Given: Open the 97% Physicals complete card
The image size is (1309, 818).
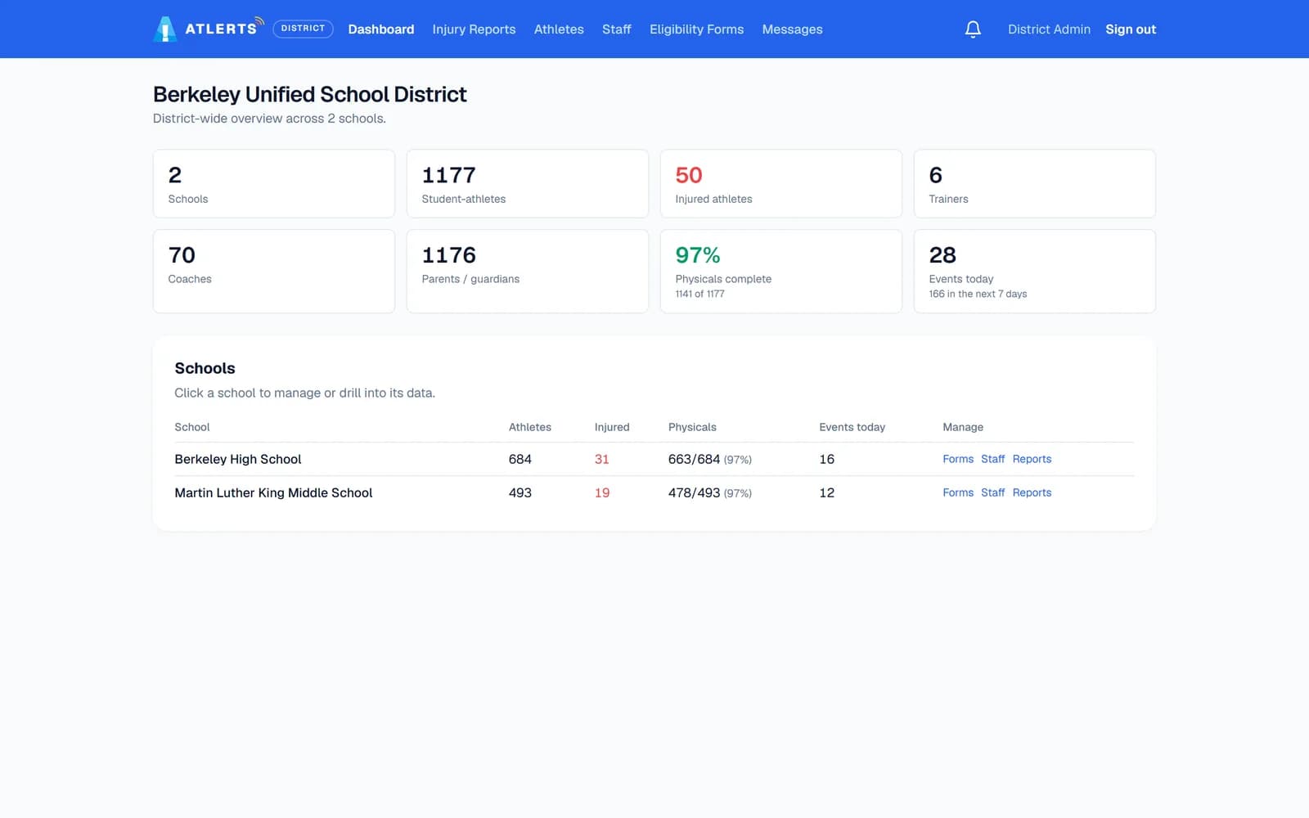Looking at the screenshot, I should click(x=781, y=271).
